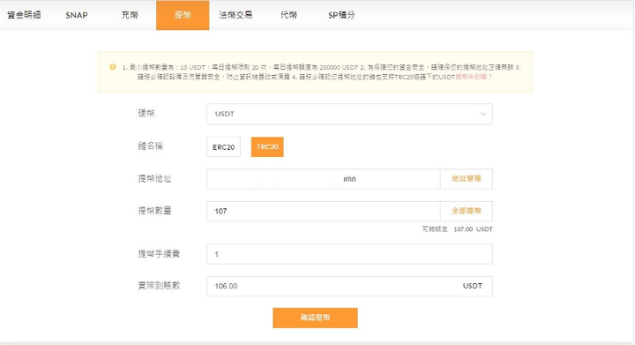Open the red 提幣未到賬 link

474,77
